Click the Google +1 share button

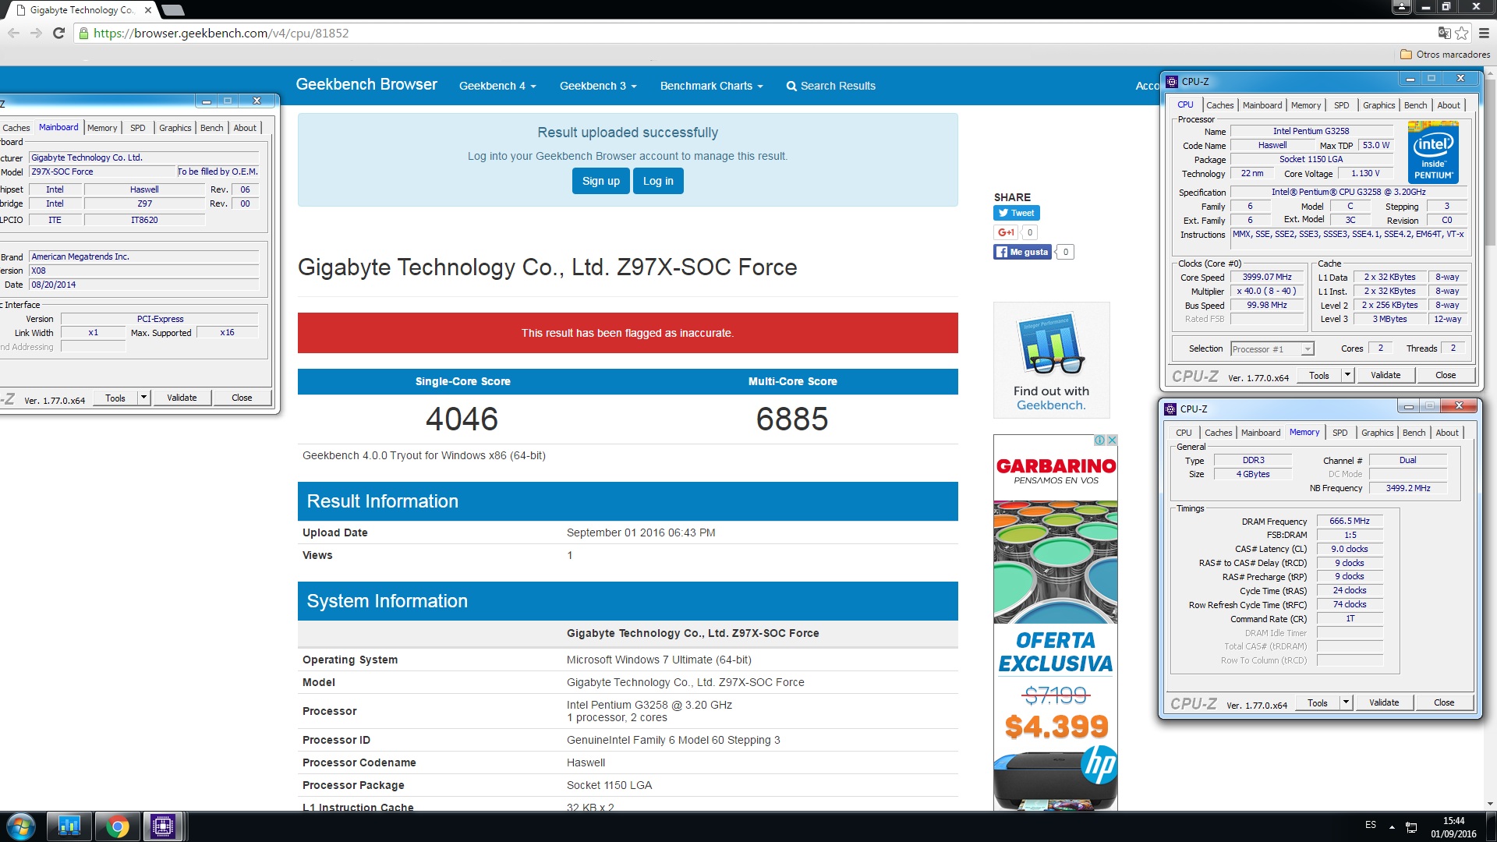pos(1005,232)
